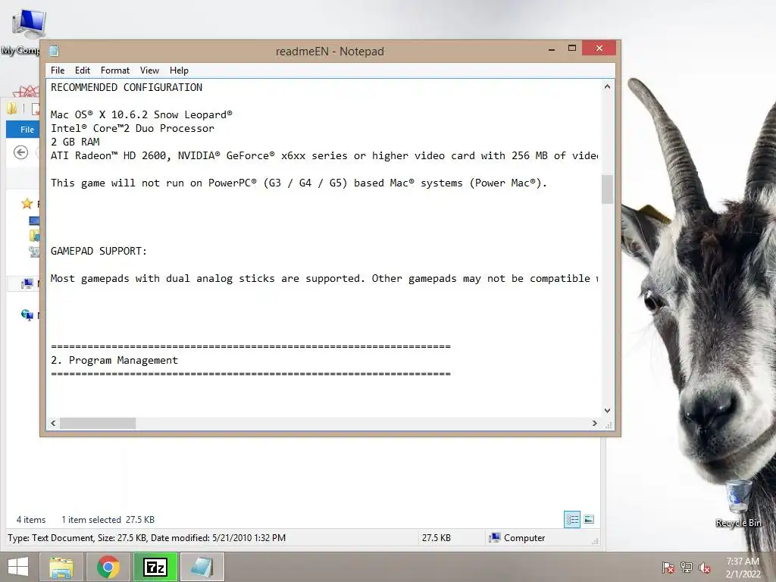Image resolution: width=776 pixels, height=582 pixels.
Task: Open the Format menu in Notepad
Action: [115, 70]
